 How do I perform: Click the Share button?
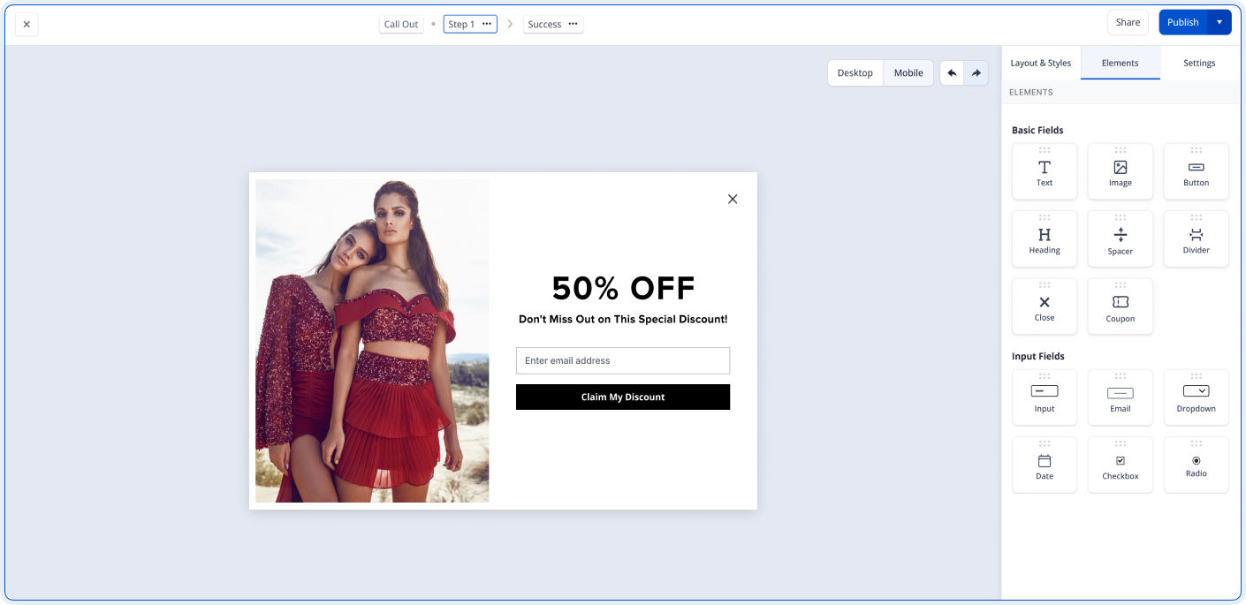(x=1128, y=21)
